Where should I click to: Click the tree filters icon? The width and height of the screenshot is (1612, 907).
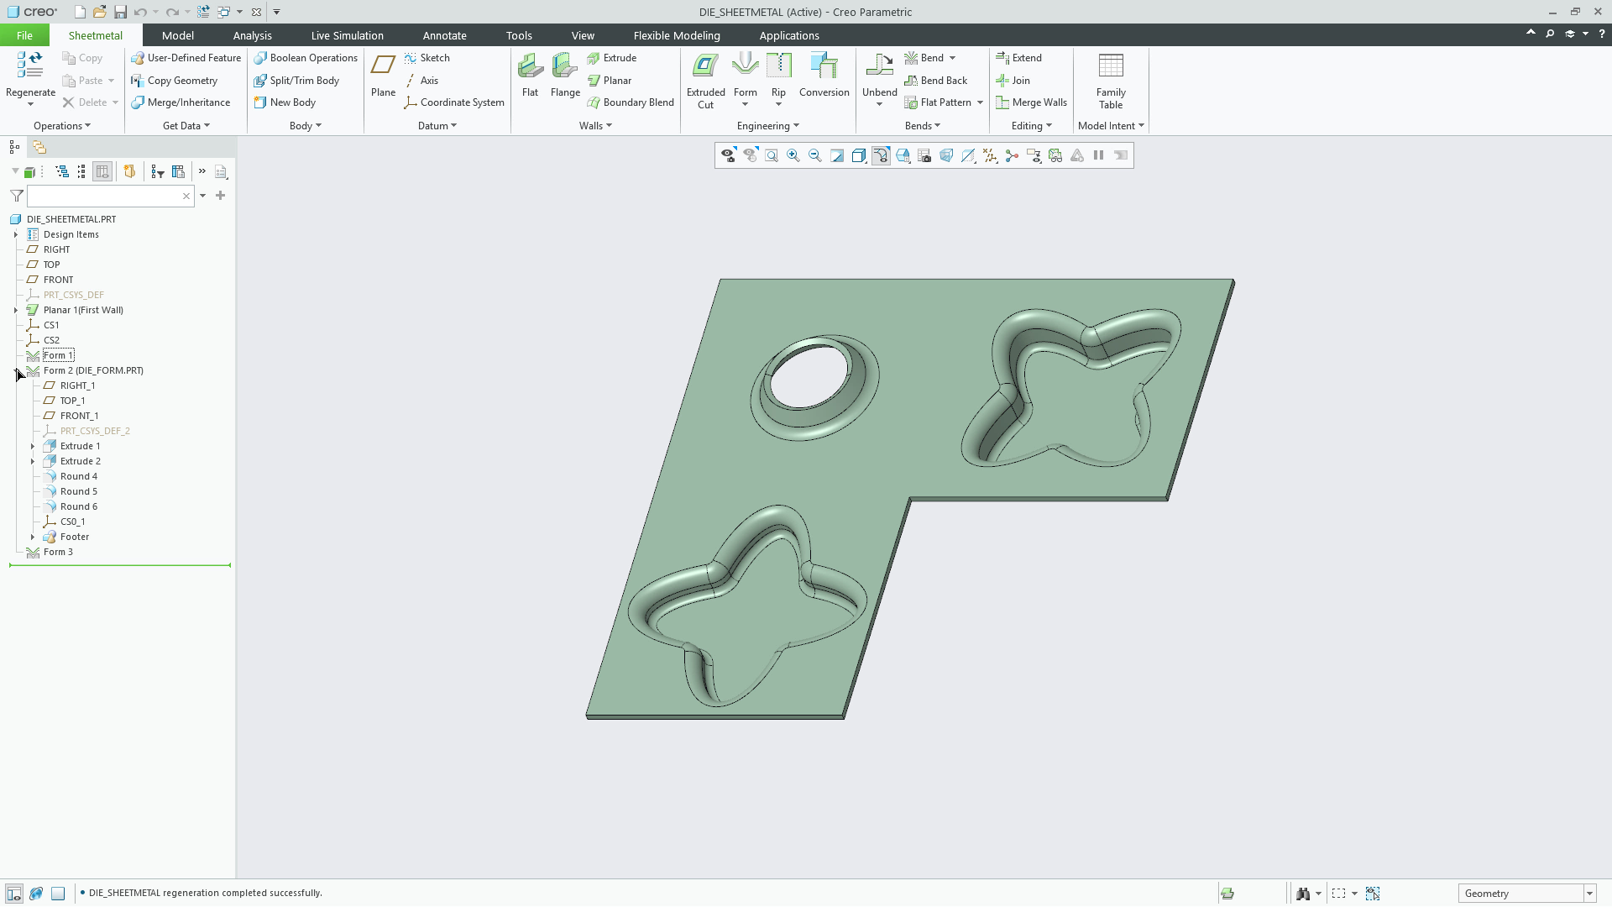pos(158,171)
